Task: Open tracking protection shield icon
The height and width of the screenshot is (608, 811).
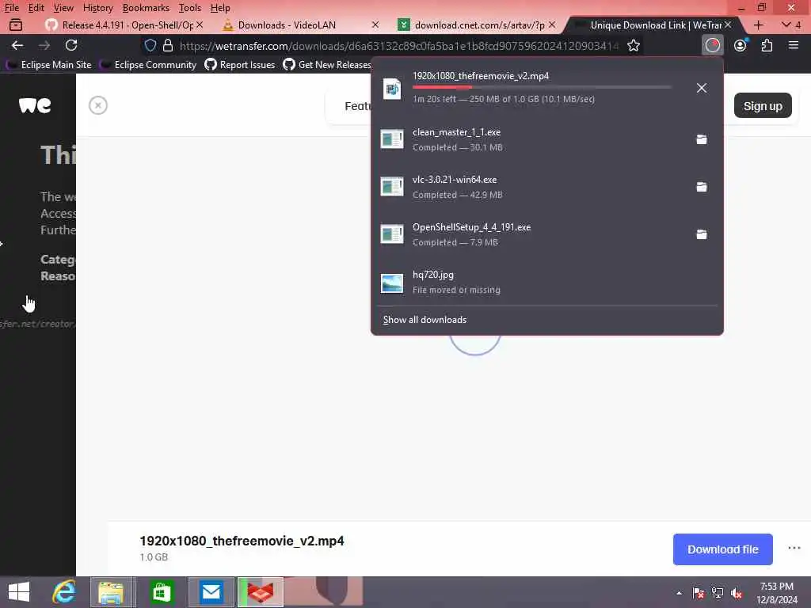Action: tap(150, 45)
